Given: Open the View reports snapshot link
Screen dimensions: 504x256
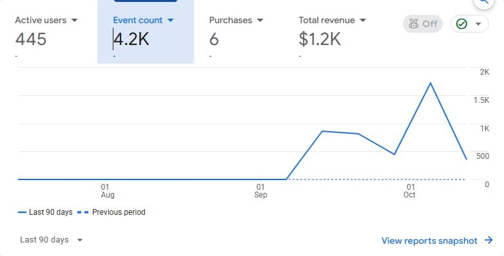Looking at the screenshot, I should point(429,241).
